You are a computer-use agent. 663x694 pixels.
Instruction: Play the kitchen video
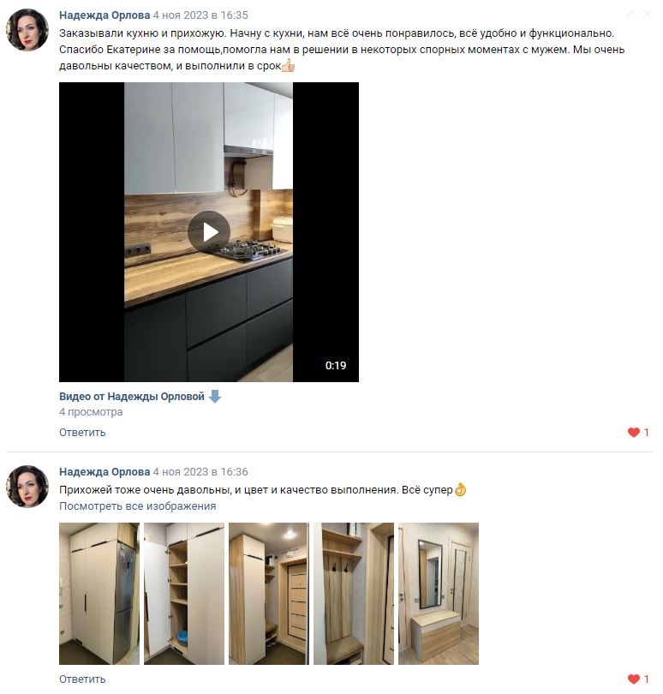coord(209,232)
